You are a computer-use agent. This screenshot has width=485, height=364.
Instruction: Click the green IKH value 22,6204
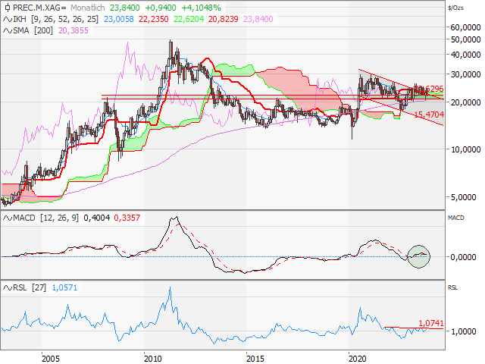click(x=189, y=19)
